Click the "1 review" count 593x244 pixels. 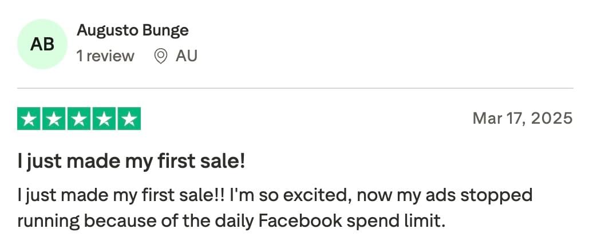[105, 56]
